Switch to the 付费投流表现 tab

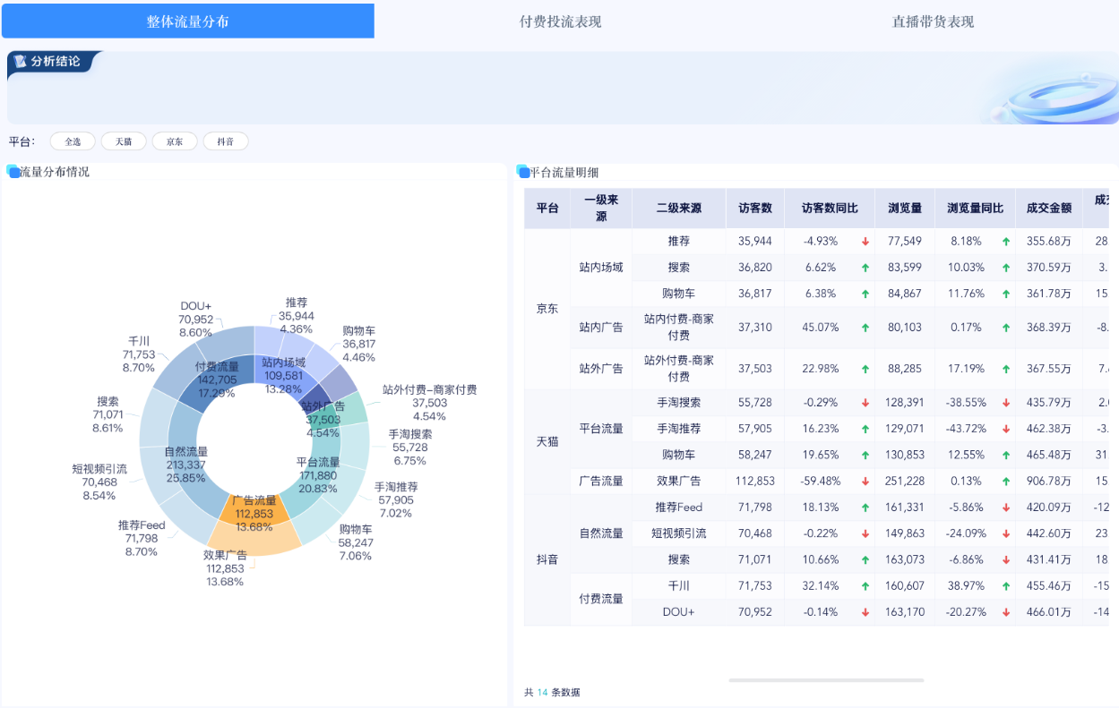[559, 21]
